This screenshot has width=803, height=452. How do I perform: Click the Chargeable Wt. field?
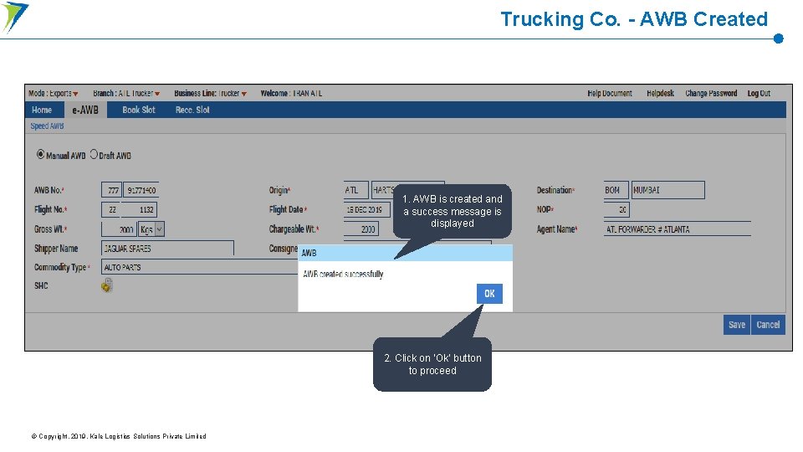click(361, 229)
